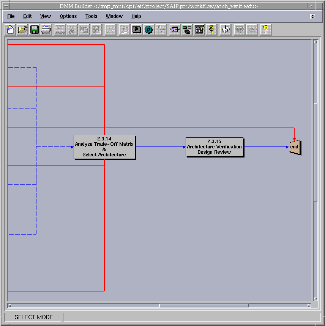Save workflow with floppy disk icon

[x=35, y=30]
